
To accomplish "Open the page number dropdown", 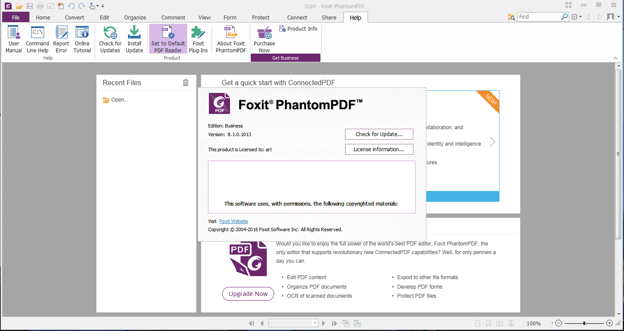I will pyautogui.click(x=315, y=323).
